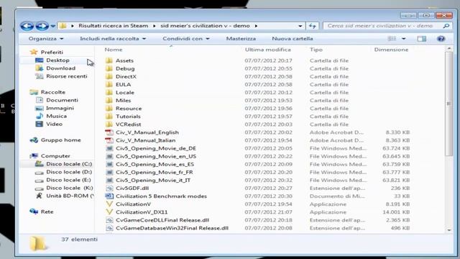The width and height of the screenshot is (460, 259).
Task: Refresh the folder view
Action: [x=313, y=26]
